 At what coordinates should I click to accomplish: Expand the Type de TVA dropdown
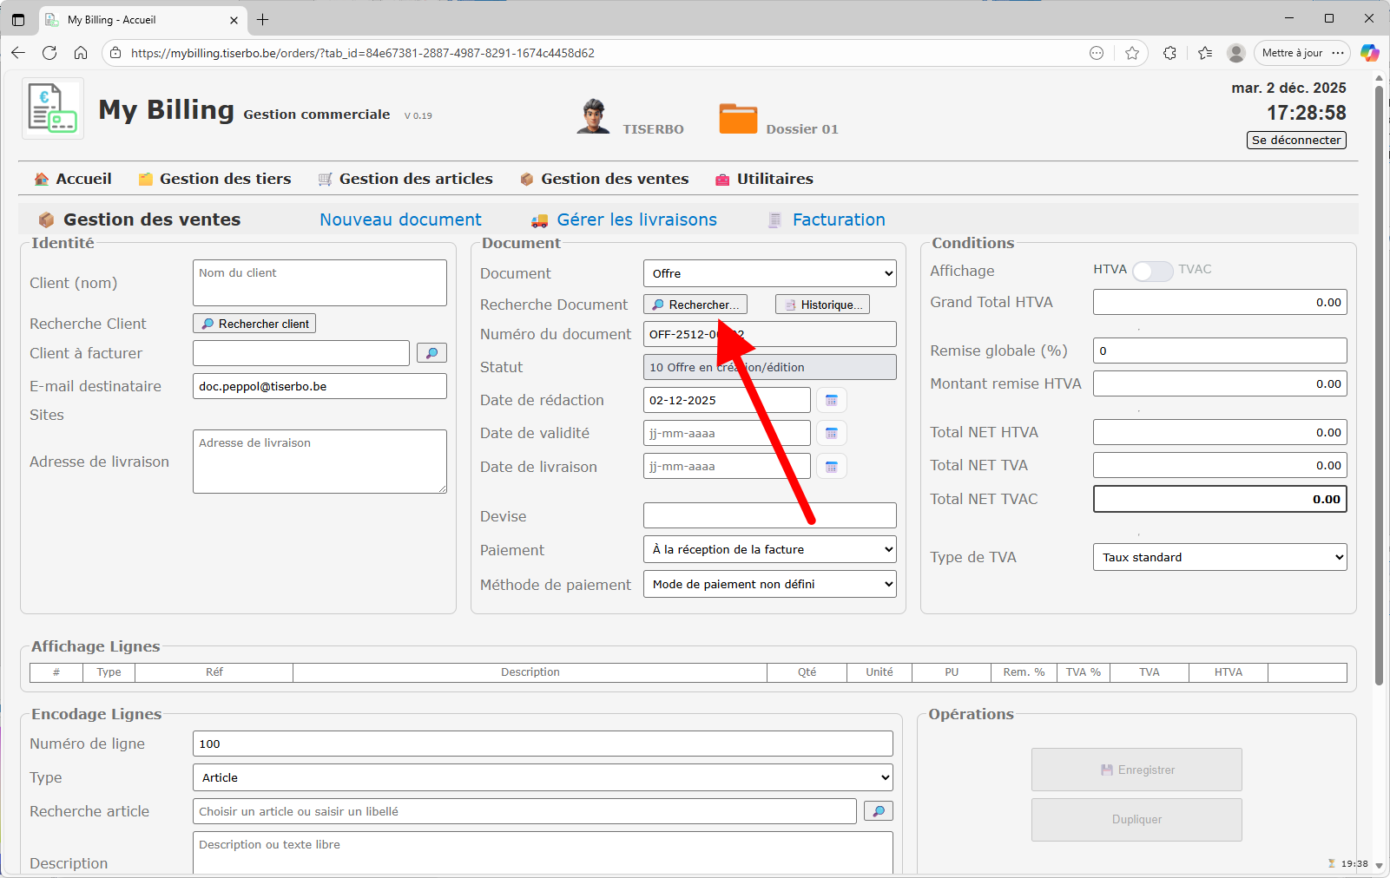pyautogui.click(x=1219, y=557)
